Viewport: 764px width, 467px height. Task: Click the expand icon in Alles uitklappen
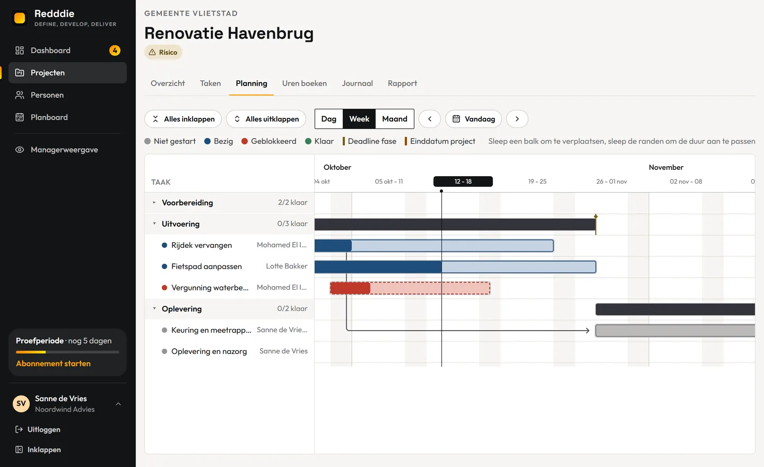[x=237, y=119]
